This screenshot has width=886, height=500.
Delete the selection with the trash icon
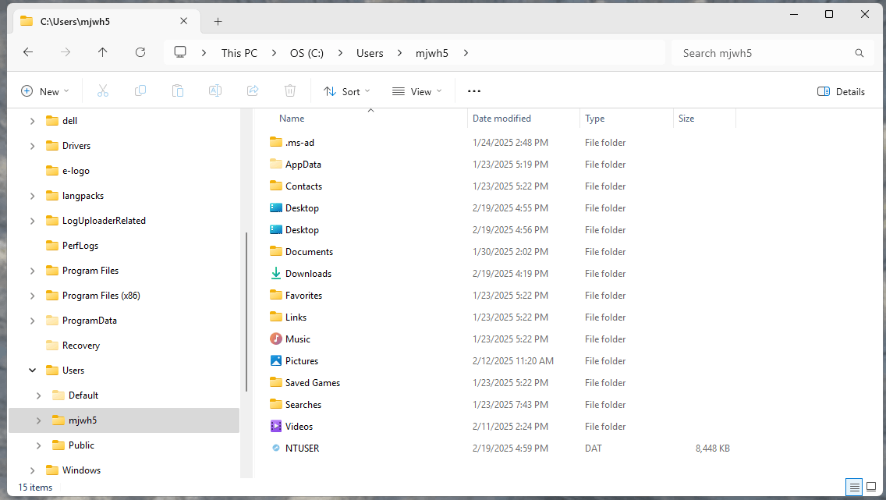(x=290, y=90)
